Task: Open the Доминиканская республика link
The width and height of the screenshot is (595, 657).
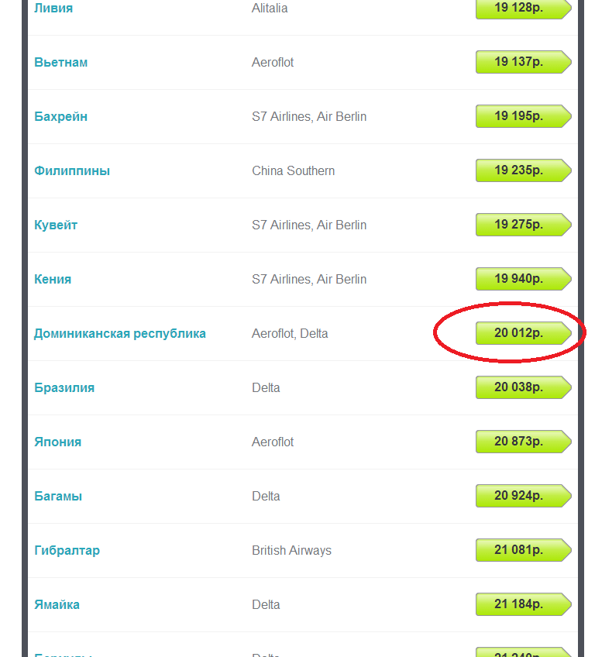Action: coord(120,333)
